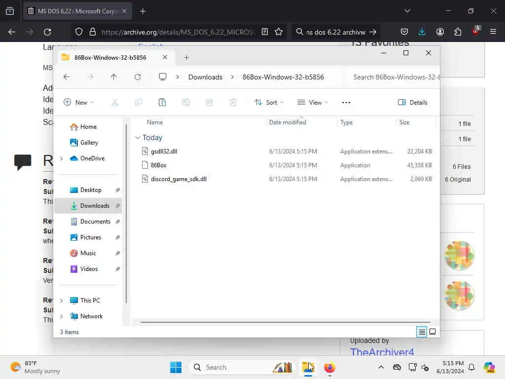The width and height of the screenshot is (505, 379).
Task: Open Desktop in navigation pane
Action: (91, 190)
